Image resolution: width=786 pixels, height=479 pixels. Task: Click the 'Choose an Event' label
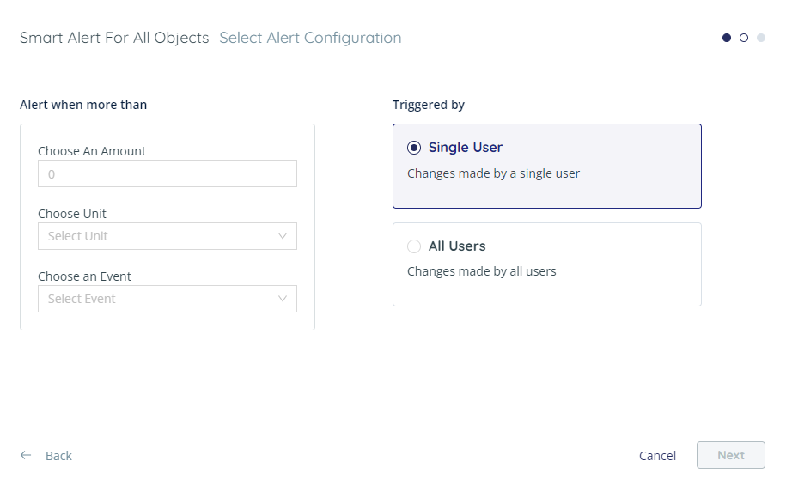[84, 276]
